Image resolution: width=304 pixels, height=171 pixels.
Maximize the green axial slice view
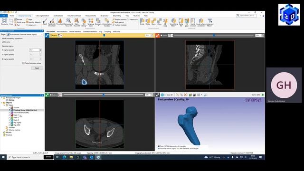pos(47,95)
